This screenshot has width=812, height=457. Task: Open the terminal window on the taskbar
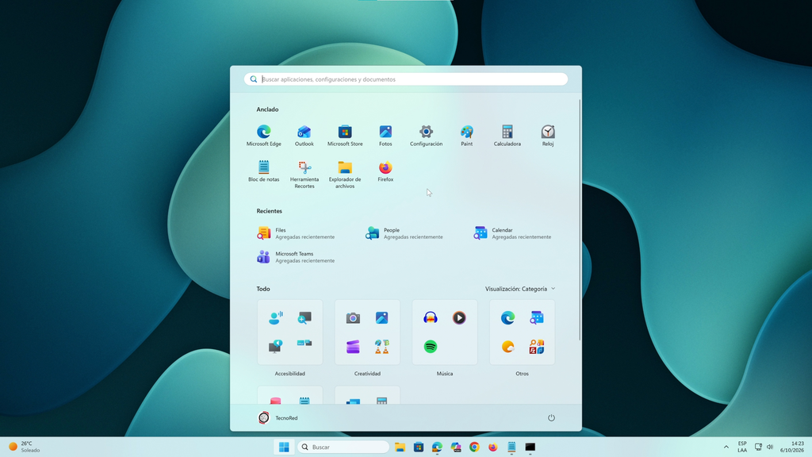click(x=530, y=447)
